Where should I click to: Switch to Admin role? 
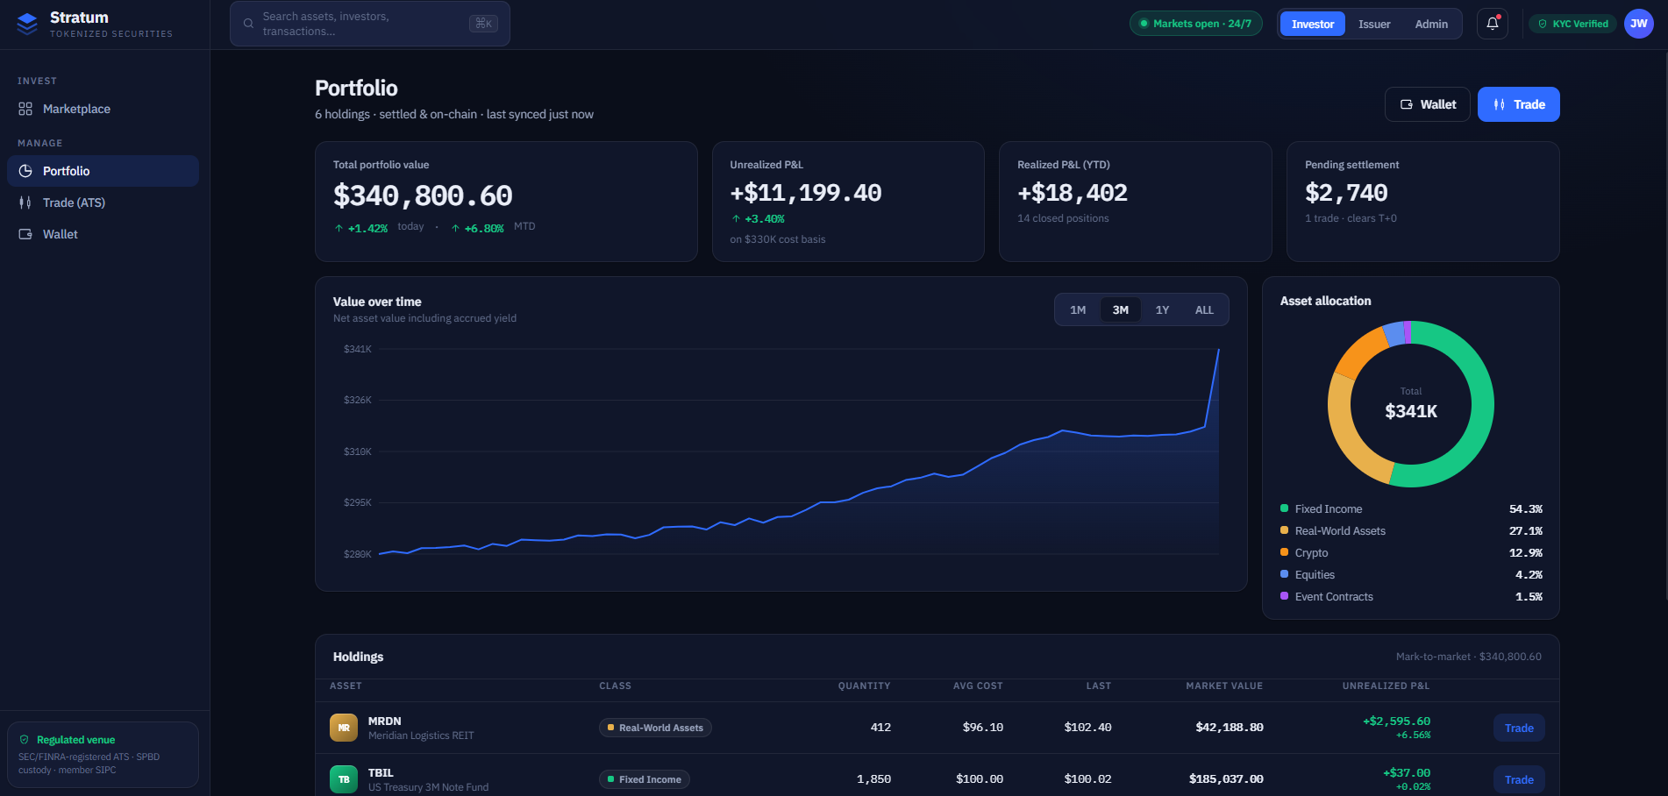coord(1431,24)
